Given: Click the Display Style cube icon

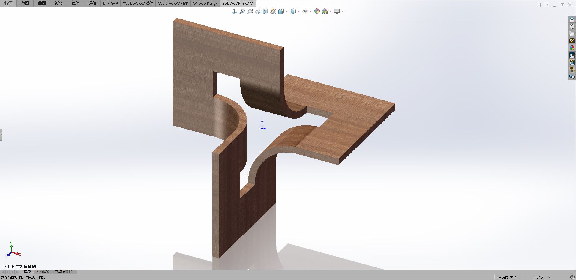Looking at the screenshot, I should click(293, 11).
